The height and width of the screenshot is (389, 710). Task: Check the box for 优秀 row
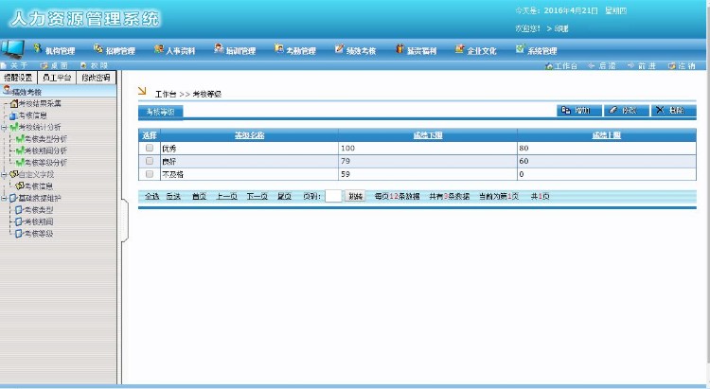coord(150,148)
